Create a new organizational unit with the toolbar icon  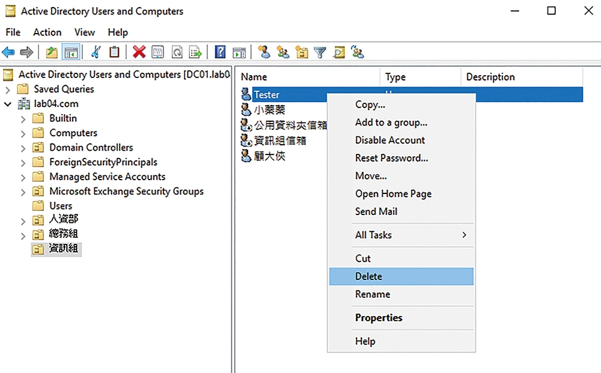[x=302, y=52]
